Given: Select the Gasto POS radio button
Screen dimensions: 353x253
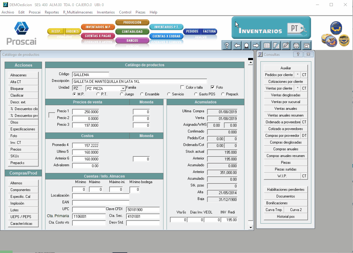Looking at the screenshot, I should [x=196, y=94].
